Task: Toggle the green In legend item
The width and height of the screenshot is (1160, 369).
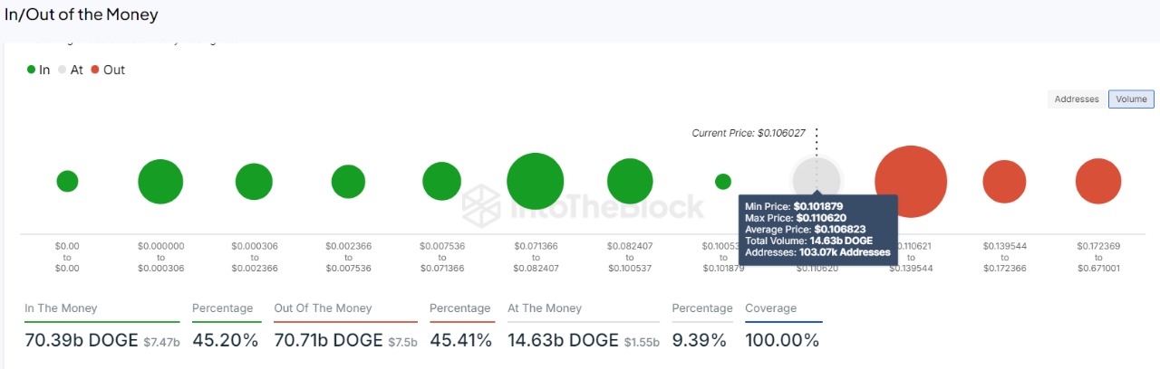Action: pyautogui.click(x=38, y=70)
